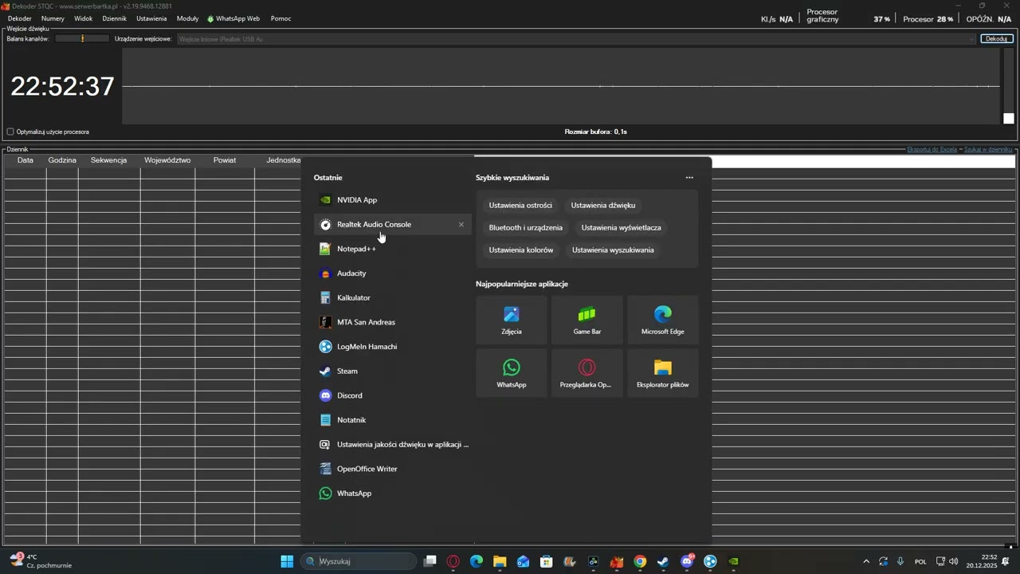The width and height of the screenshot is (1020, 574).
Task: Select the Bluetooth i urządzenia quick search
Action: tap(526, 228)
